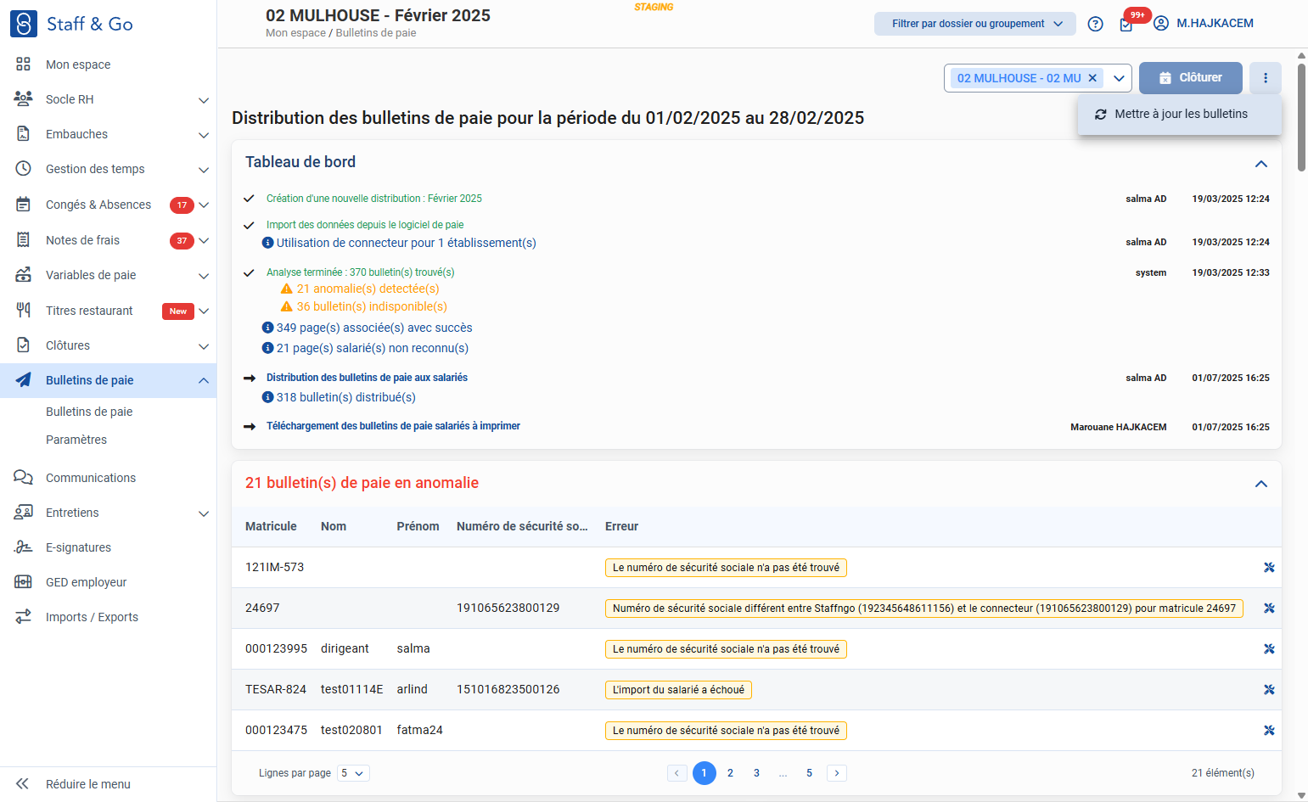Screen dimensions: 1308x802
Task: Click the tools icon for matricule 000123475
Action: [1269, 731]
